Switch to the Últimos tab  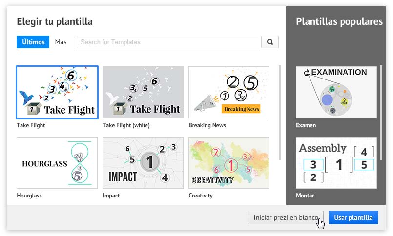(33, 42)
